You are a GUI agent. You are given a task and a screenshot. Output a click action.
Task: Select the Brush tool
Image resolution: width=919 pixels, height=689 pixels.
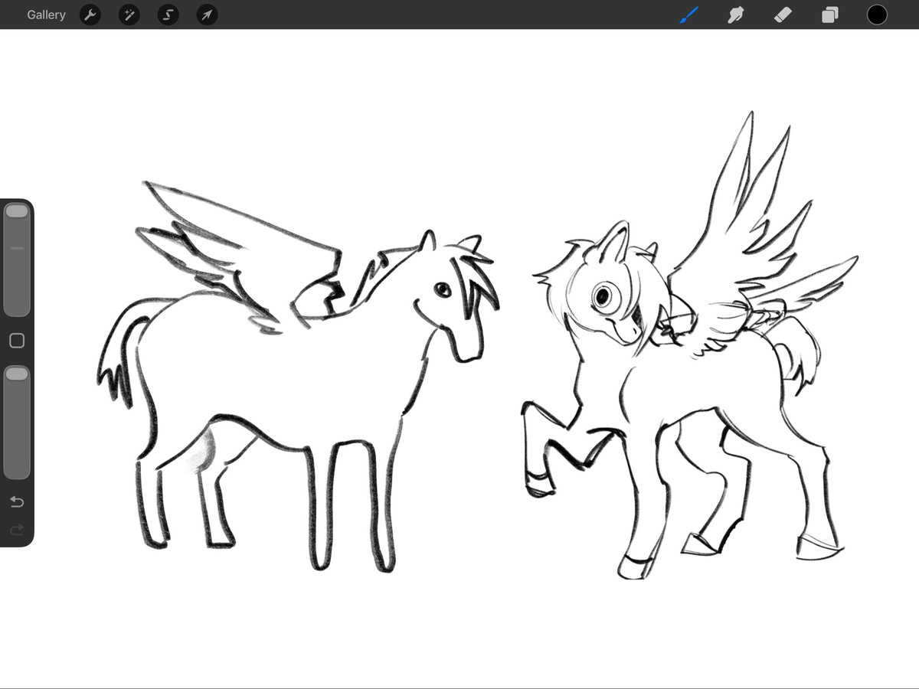(688, 15)
